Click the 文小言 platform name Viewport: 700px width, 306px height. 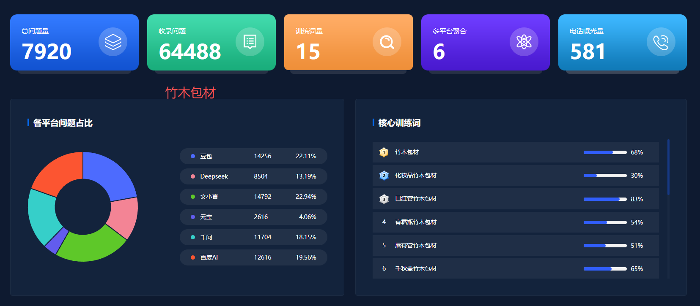209,197
